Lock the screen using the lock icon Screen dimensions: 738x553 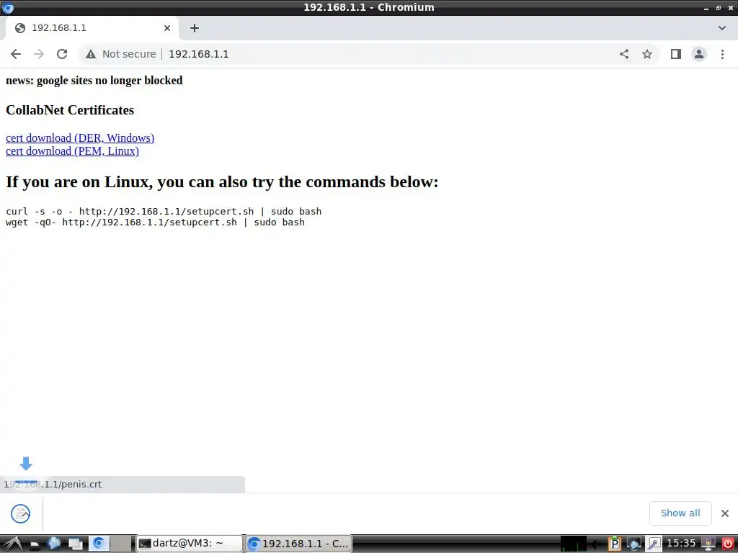708,544
